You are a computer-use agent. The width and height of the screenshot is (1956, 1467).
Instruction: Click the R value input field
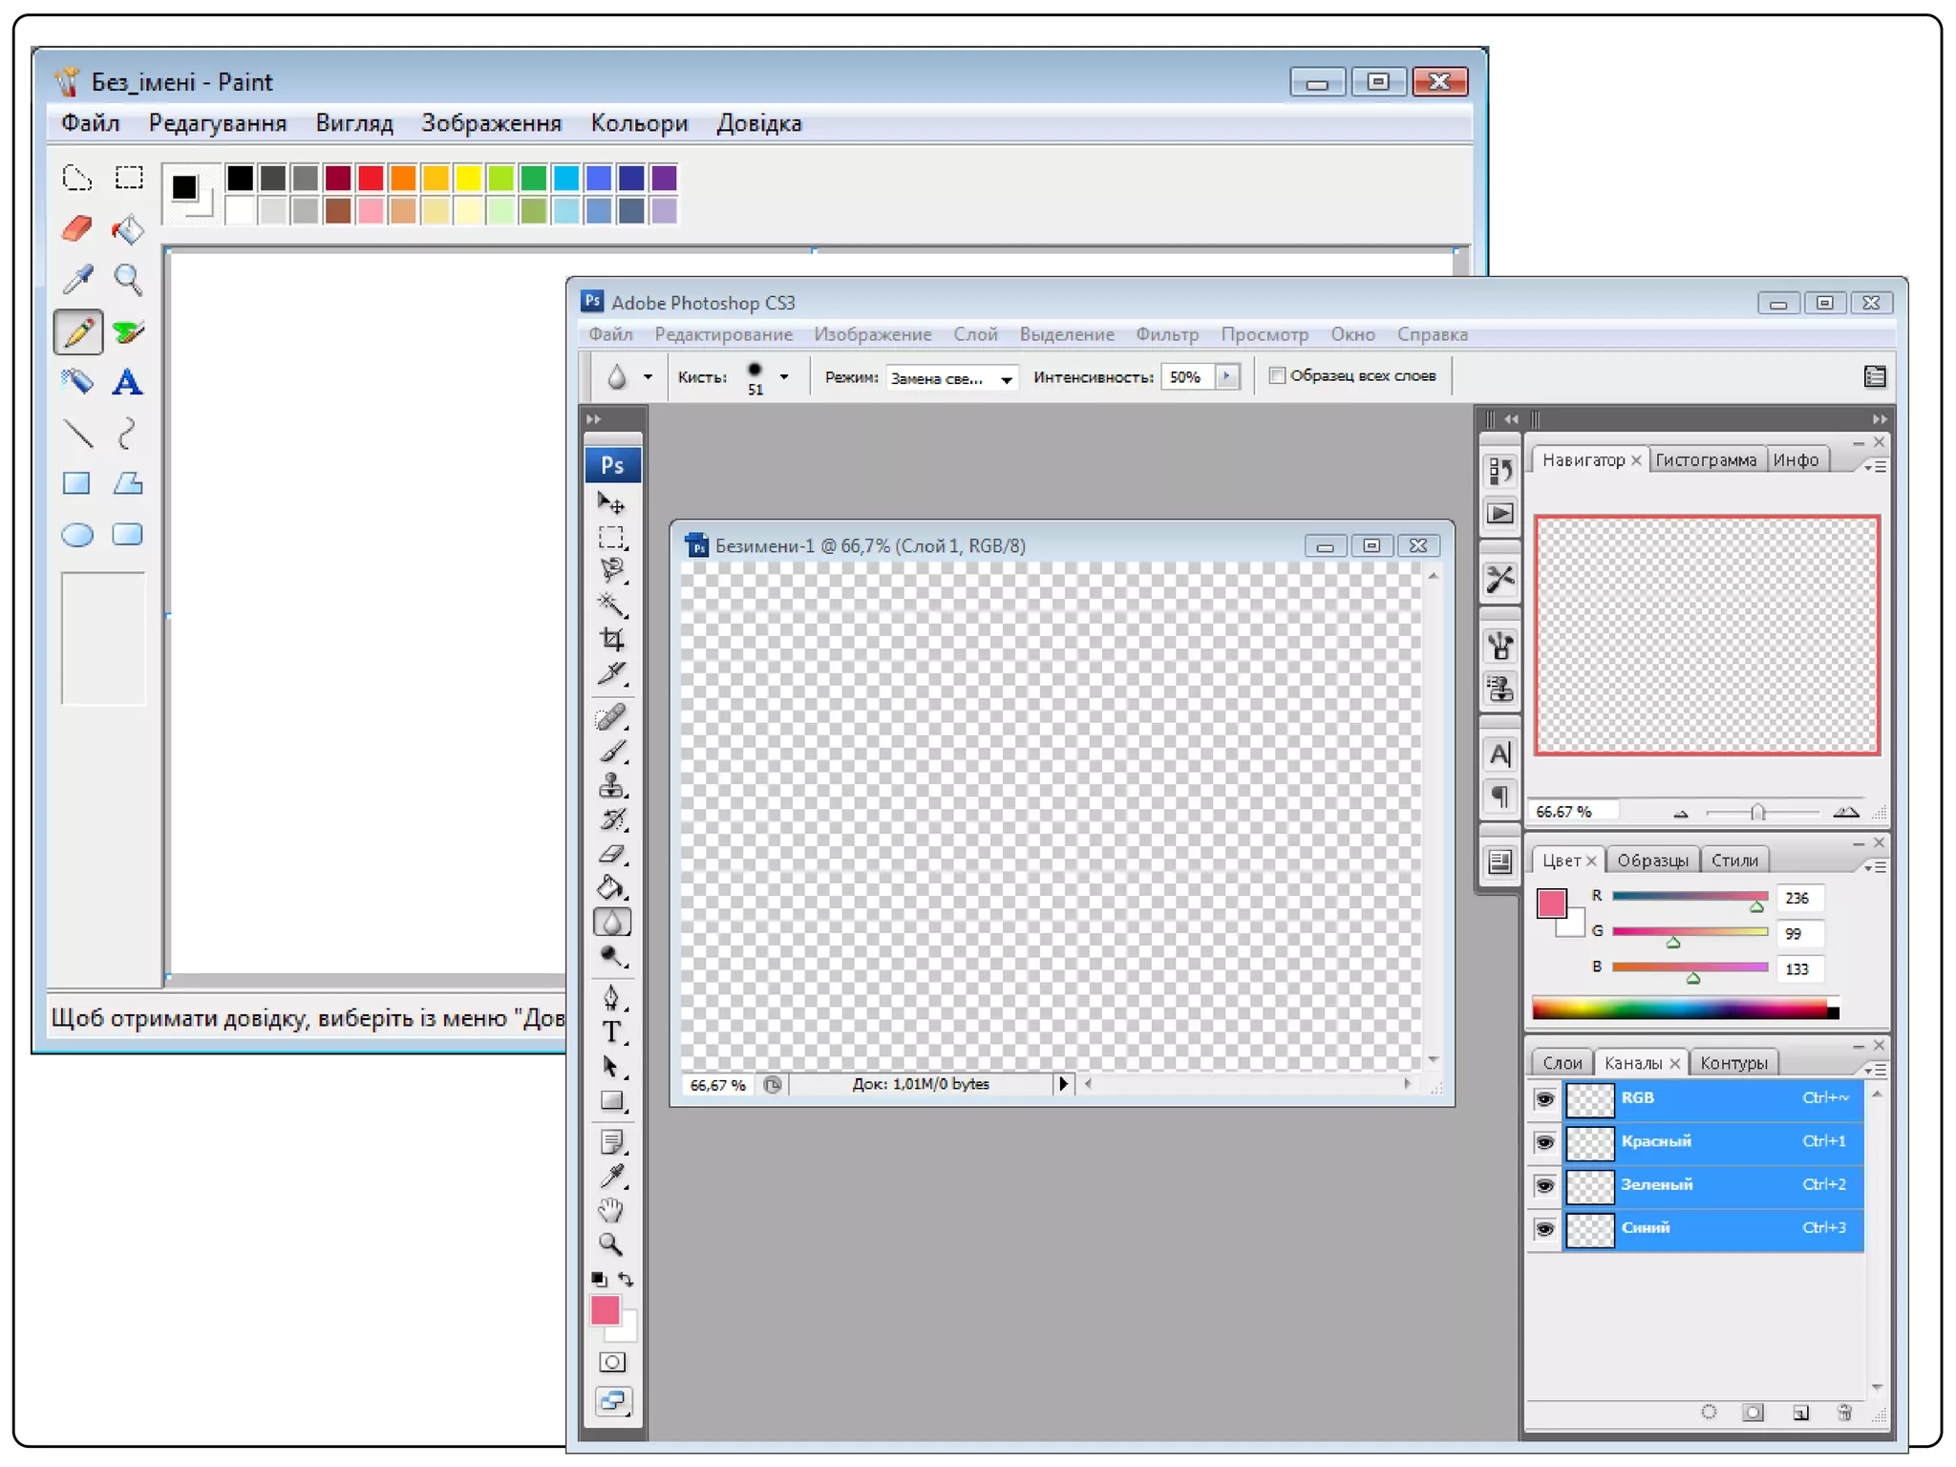tap(1798, 898)
